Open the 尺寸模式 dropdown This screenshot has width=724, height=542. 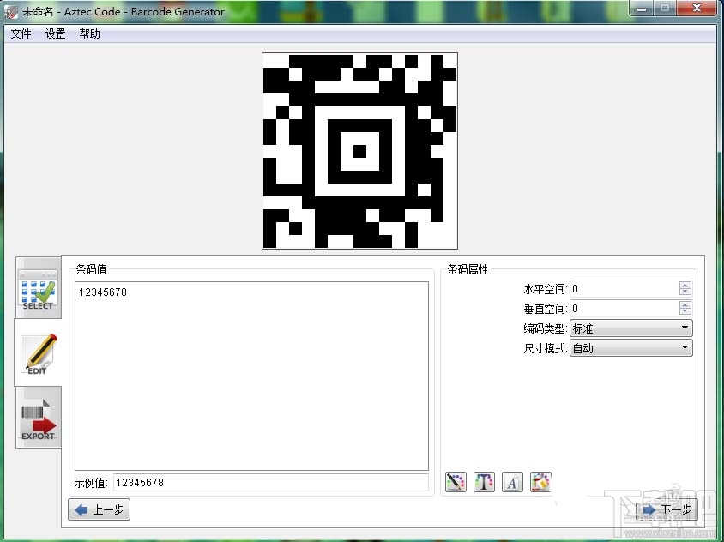coord(683,347)
